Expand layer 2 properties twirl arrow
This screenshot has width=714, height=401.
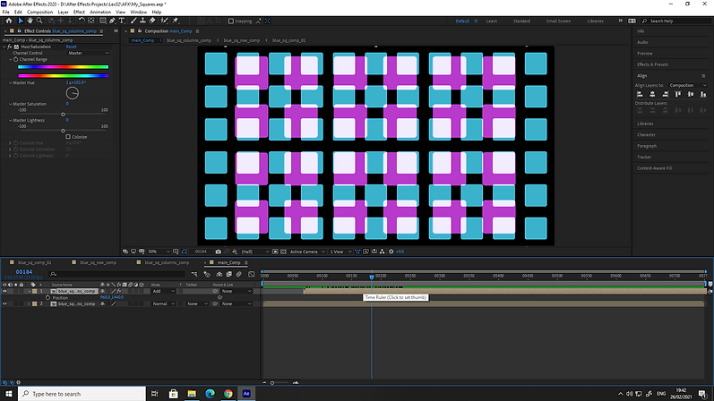(x=29, y=303)
